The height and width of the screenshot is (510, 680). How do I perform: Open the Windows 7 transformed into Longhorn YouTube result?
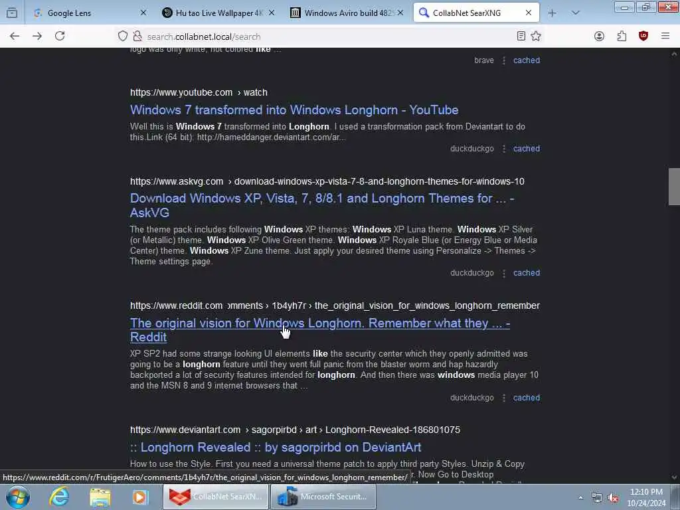(x=294, y=110)
